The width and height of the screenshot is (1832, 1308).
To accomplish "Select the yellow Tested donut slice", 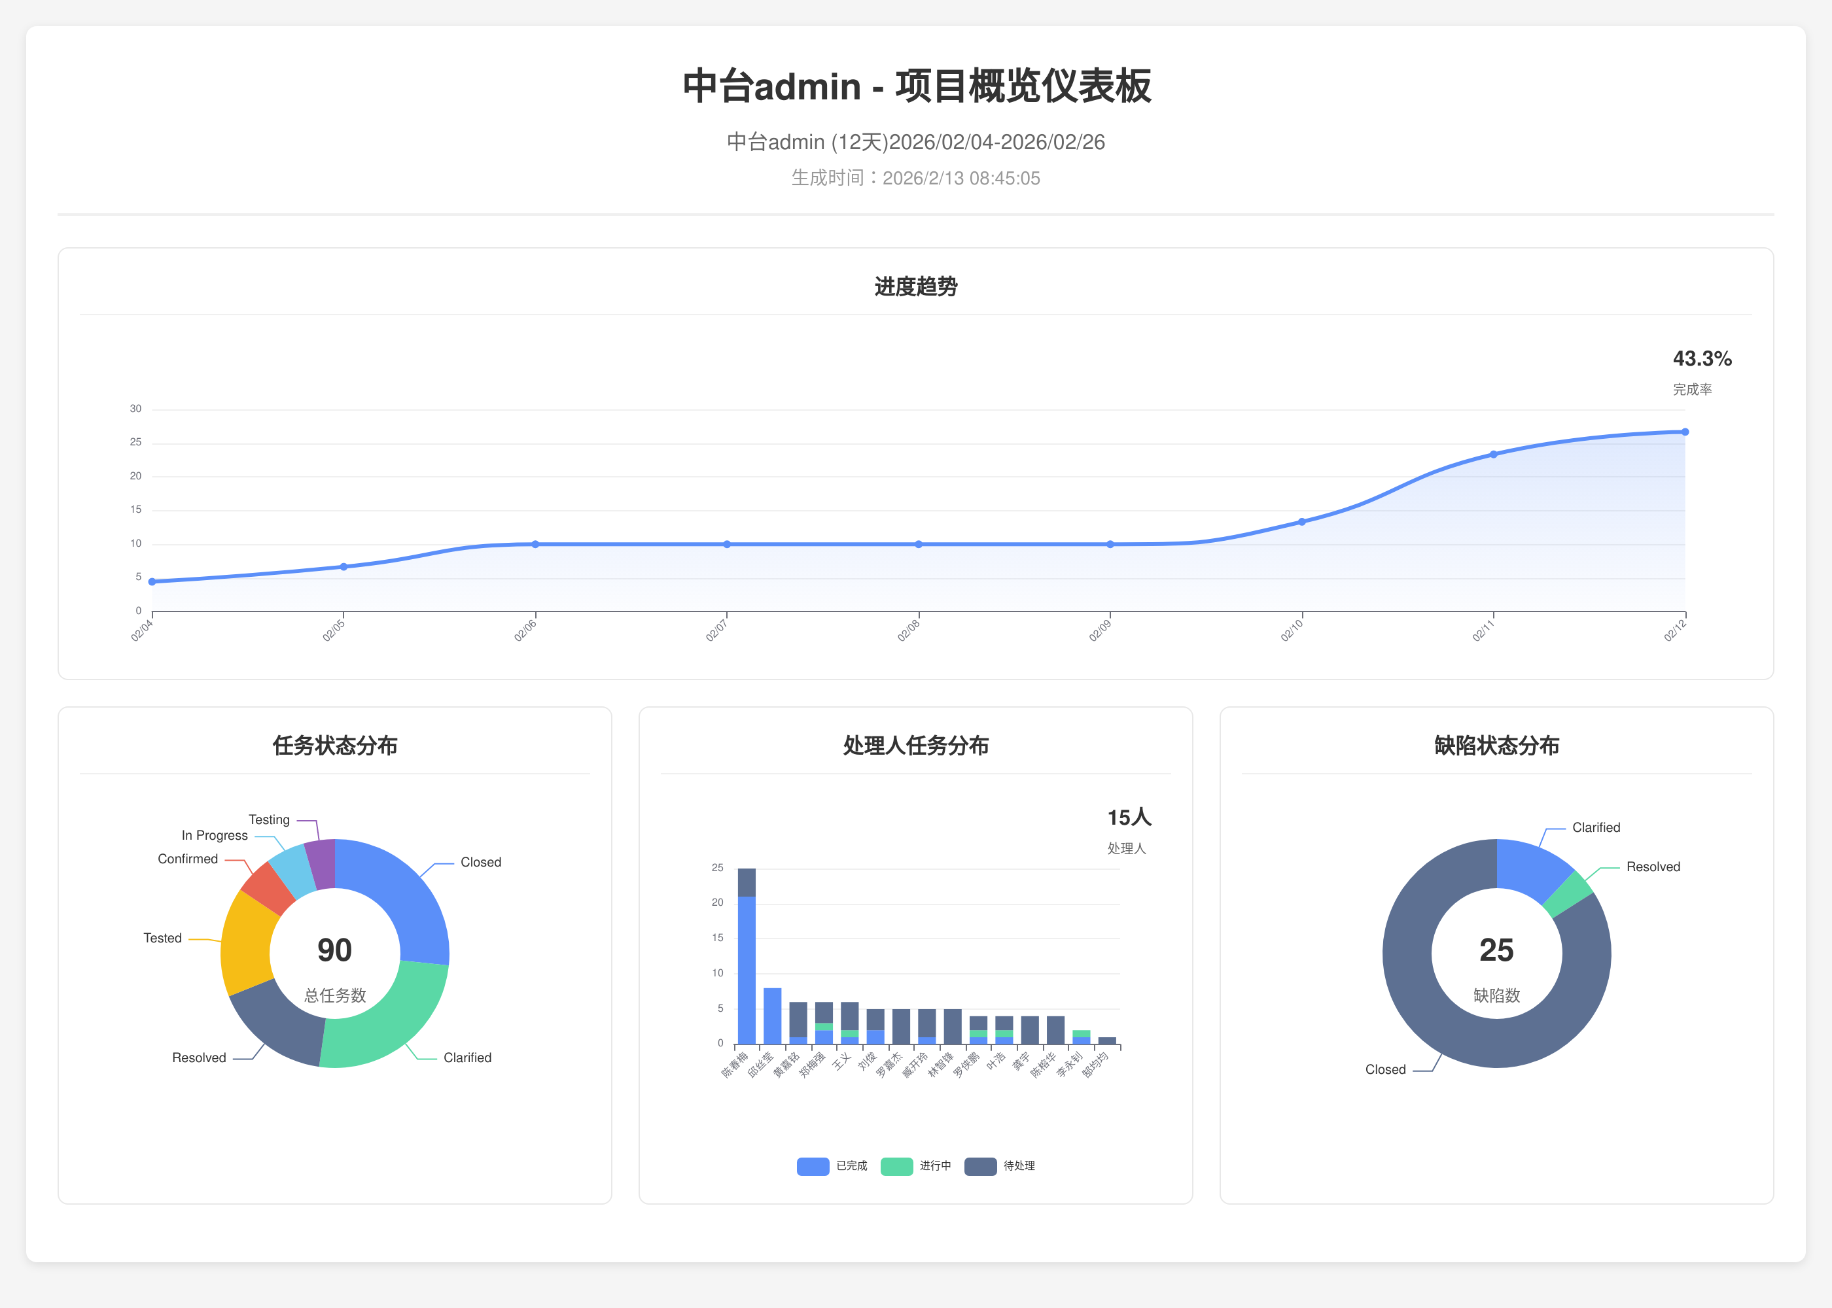I will click(246, 944).
